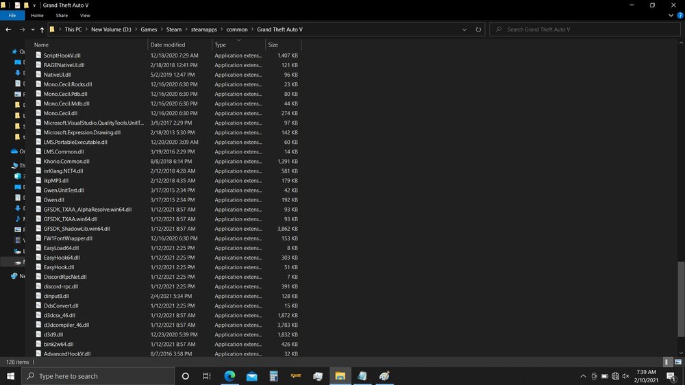The width and height of the screenshot is (685, 385).
Task: Open the Calculator taskbar icon
Action: [x=273, y=376]
